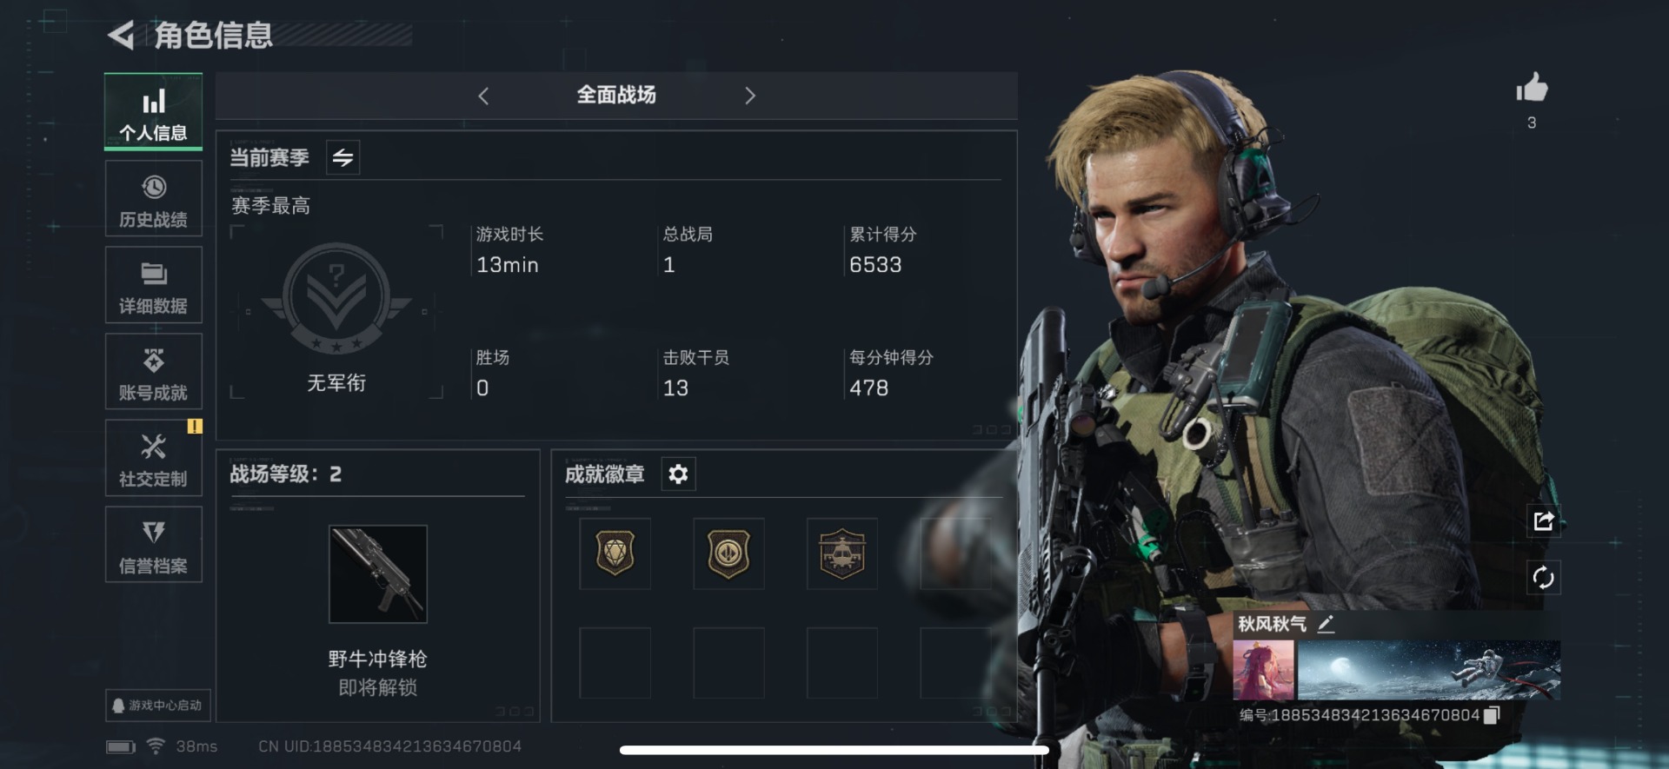Go back using the arrow beside 角色信息
The height and width of the screenshot is (769, 1669).
(x=120, y=36)
